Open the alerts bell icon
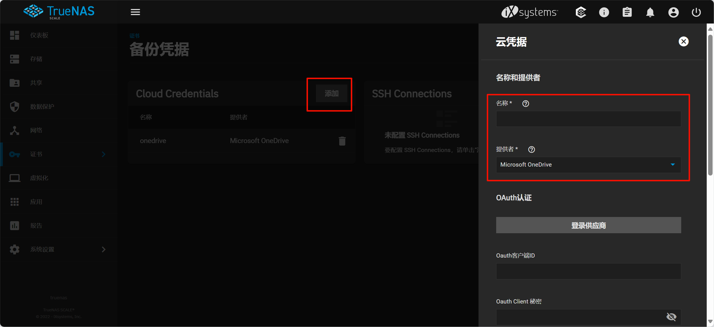The height and width of the screenshot is (327, 714). click(650, 12)
